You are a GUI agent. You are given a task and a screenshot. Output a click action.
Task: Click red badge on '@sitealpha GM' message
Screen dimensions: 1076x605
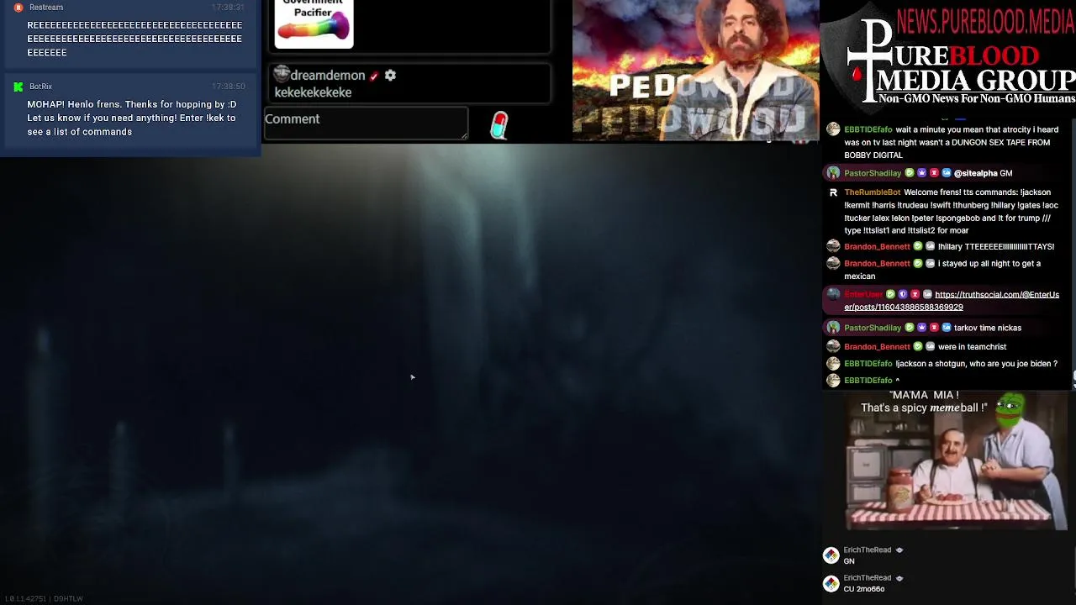coord(934,173)
